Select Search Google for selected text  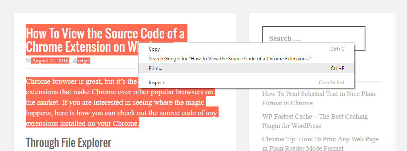coord(246,59)
